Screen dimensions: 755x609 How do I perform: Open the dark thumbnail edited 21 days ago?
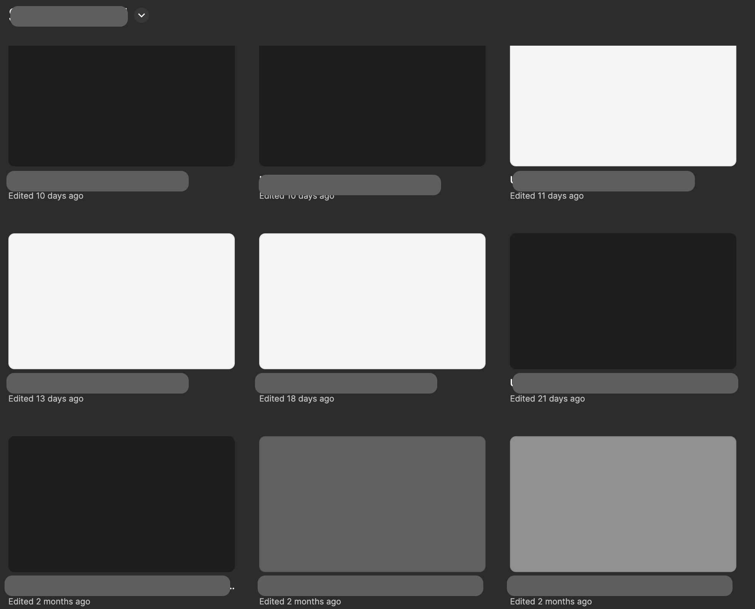(623, 301)
